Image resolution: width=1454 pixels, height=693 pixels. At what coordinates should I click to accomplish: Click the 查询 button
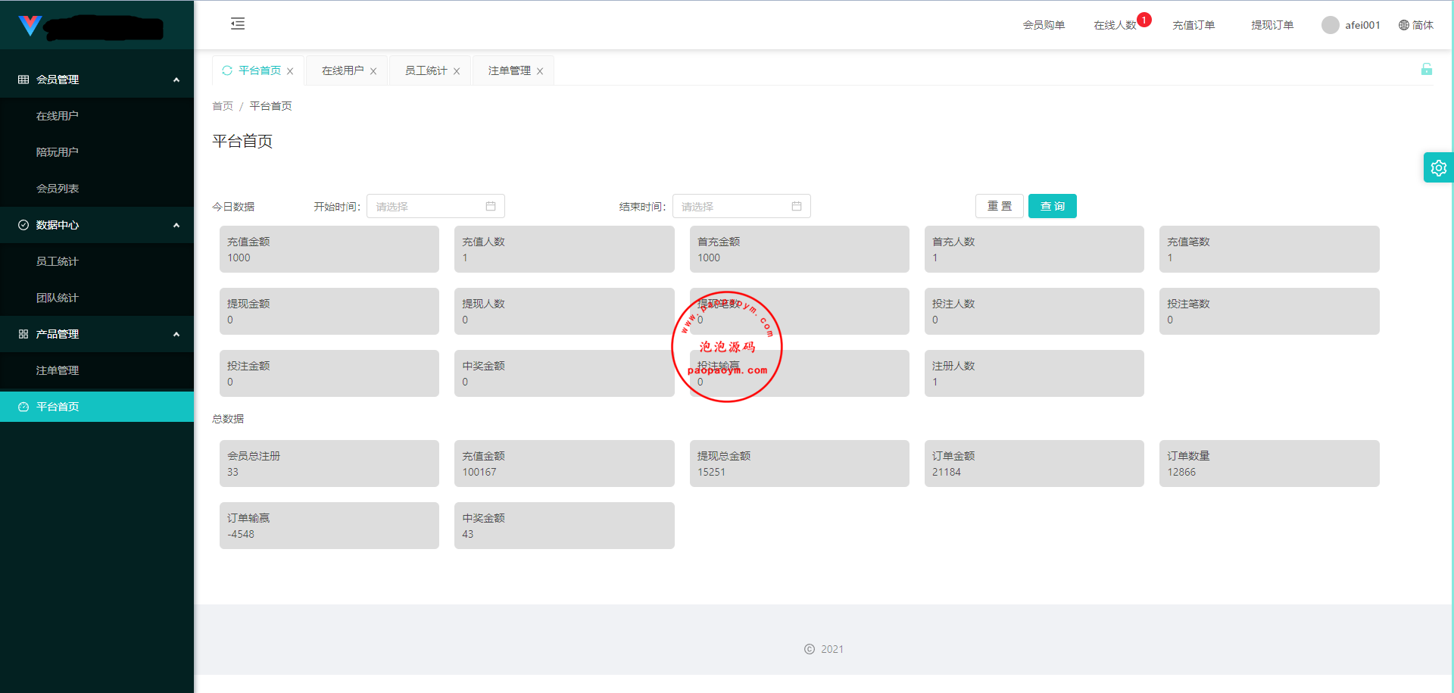pyautogui.click(x=1053, y=206)
